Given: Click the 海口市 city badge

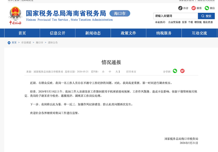Looking at the screenshot, I should click(x=120, y=13).
